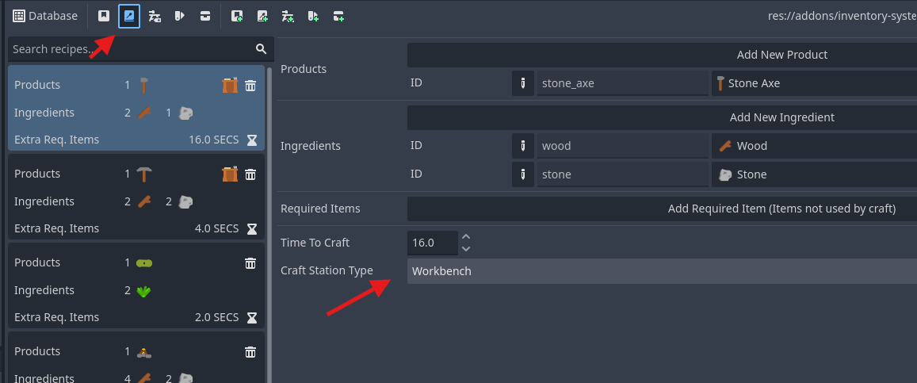Viewport: 917px width, 383px height.
Task: Open the Stone Axe product dropdown
Action: (x=814, y=83)
